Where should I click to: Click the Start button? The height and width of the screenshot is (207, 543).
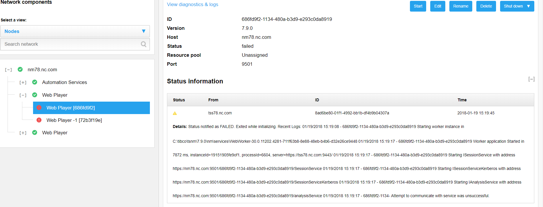tap(418, 6)
